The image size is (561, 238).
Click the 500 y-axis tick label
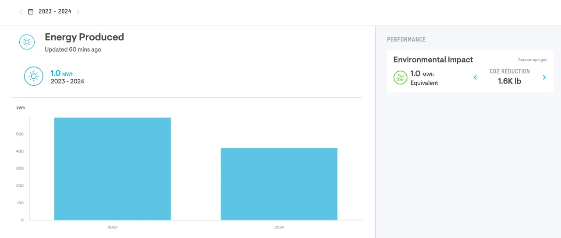20,134
